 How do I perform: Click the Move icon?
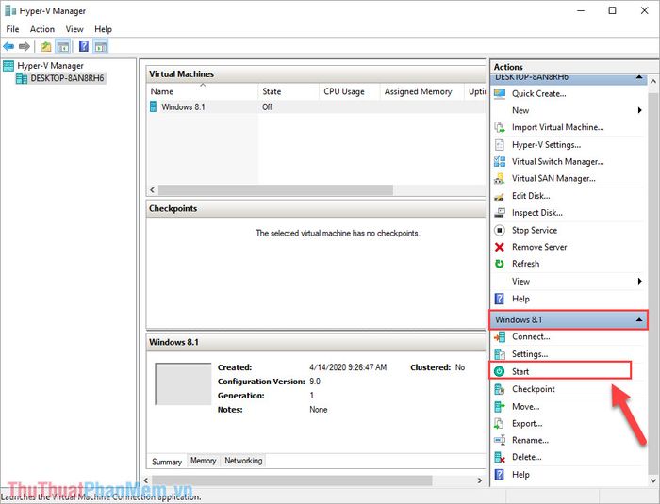500,407
